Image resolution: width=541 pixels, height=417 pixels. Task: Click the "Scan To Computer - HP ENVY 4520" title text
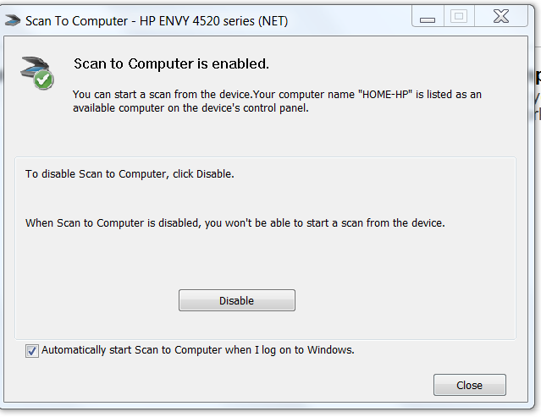point(127,20)
